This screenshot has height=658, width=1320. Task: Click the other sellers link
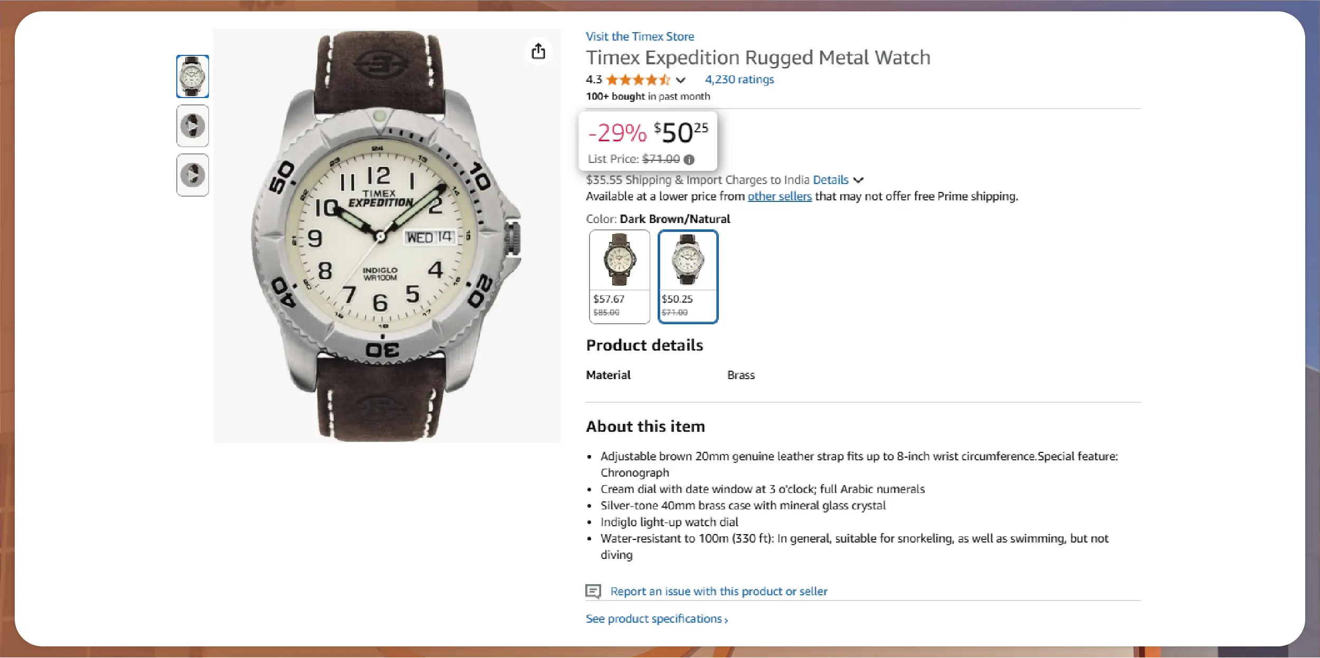pyautogui.click(x=780, y=196)
